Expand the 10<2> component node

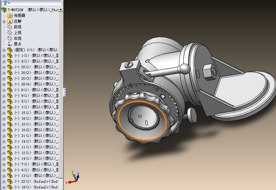point(4,130)
